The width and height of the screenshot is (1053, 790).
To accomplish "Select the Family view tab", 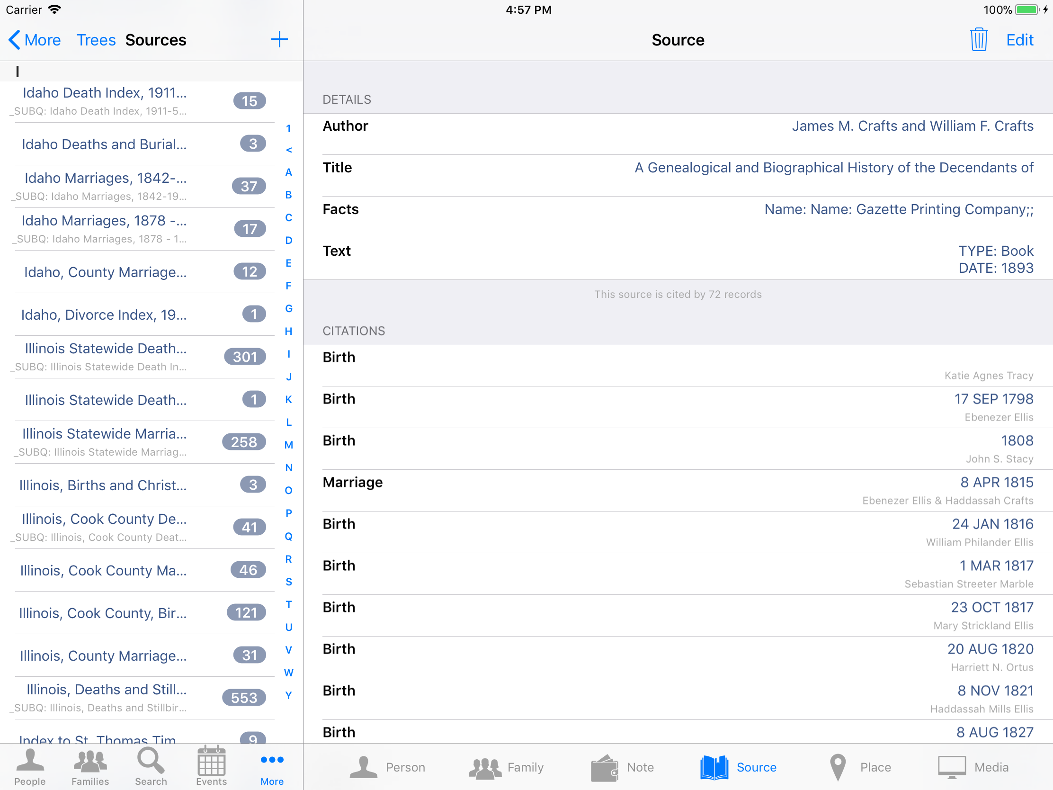I will pyautogui.click(x=506, y=767).
